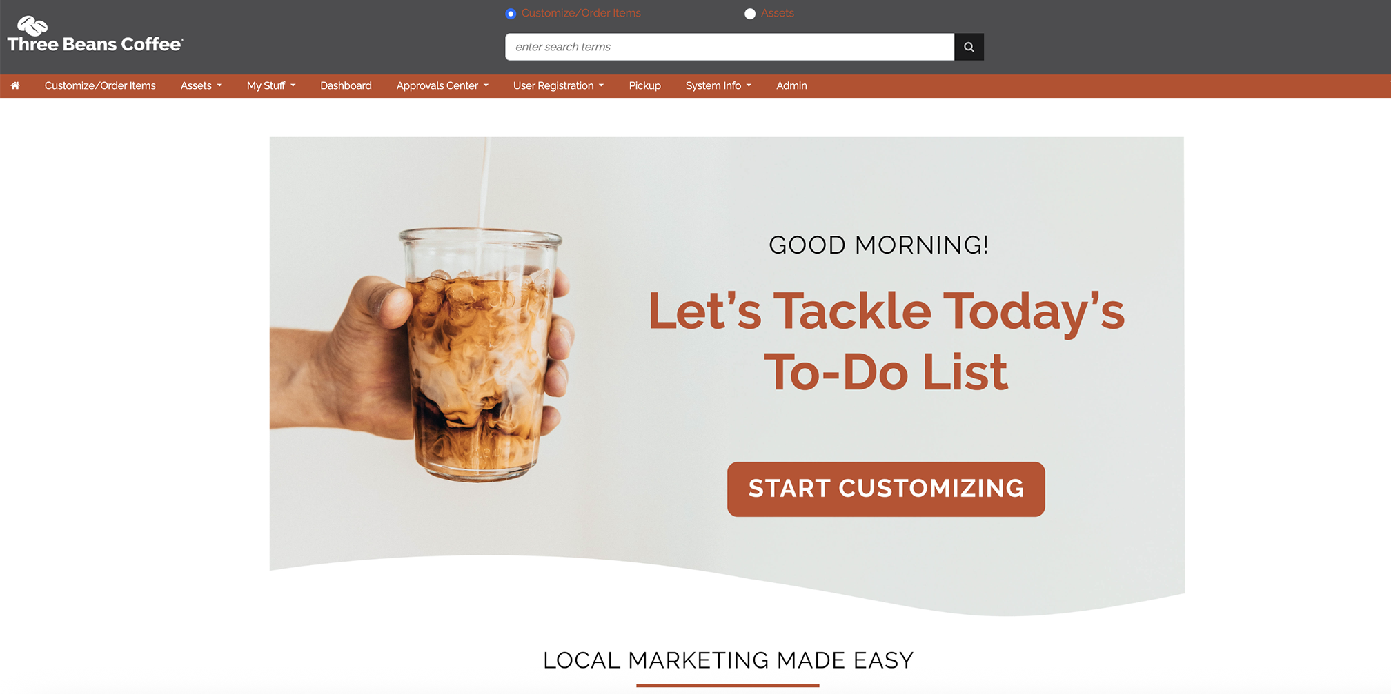
Task: Click the Let's Tackle Today's To-Do List headline
Action: 886,341
